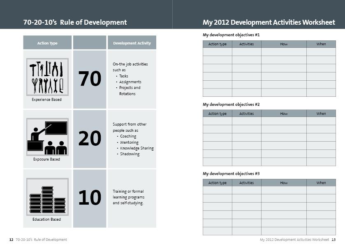
Task: Click the Development Activity column header
Action: [x=132, y=43]
